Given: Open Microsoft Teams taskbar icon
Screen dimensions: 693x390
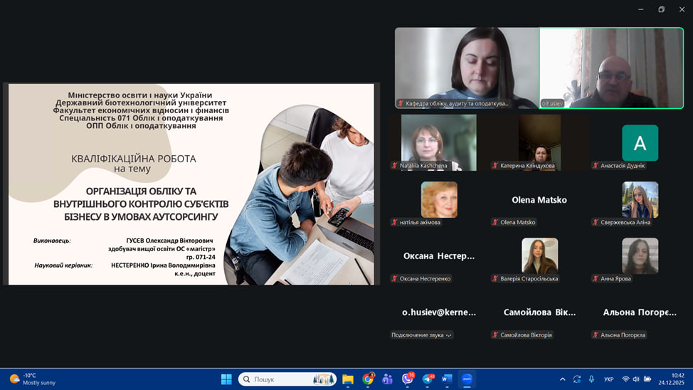Looking at the screenshot, I should point(388,379).
